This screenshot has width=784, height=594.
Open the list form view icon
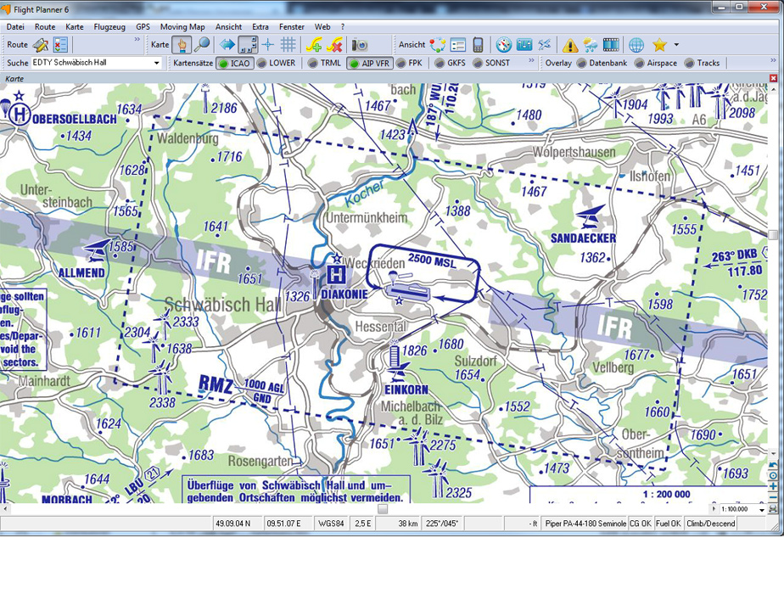tap(458, 45)
